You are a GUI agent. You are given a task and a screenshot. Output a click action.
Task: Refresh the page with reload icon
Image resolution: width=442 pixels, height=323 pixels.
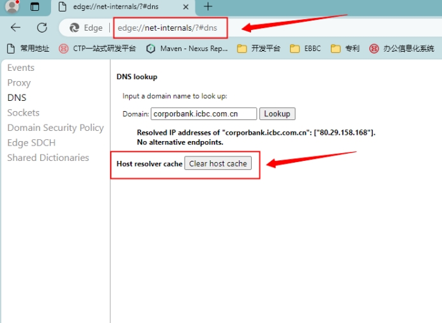click(42, 27)
